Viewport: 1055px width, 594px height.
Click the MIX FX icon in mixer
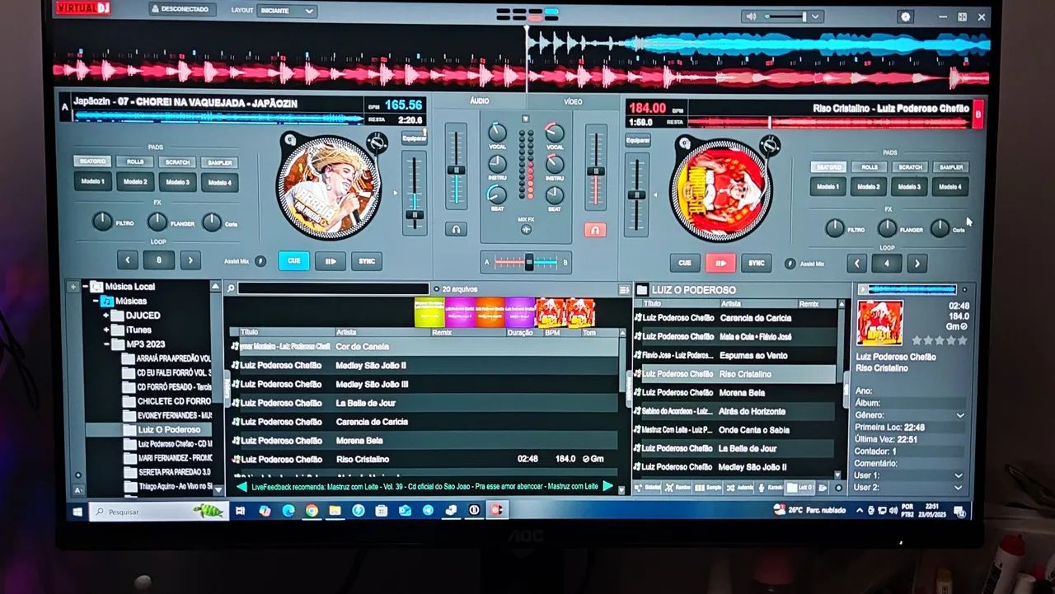(526, 230)
